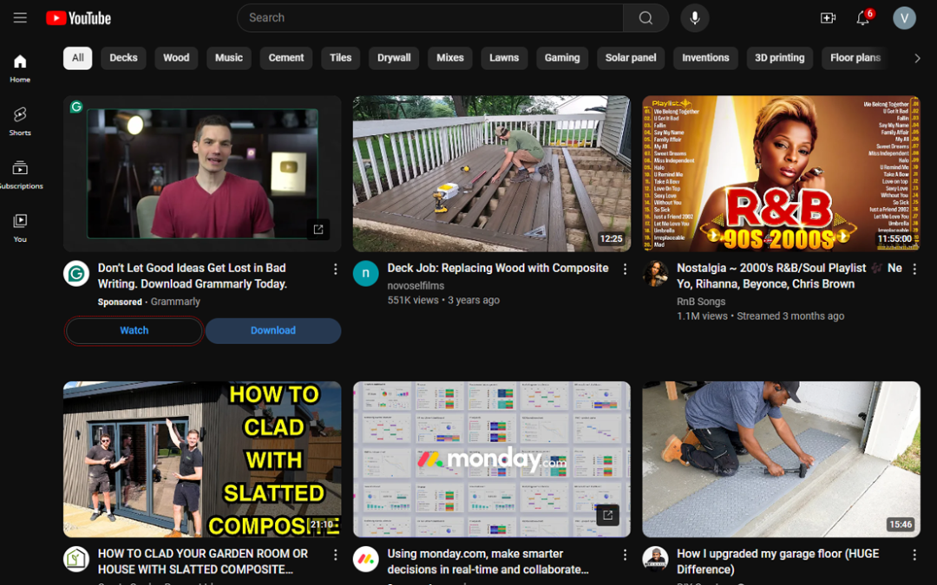Open options menu for Grammarly ad
This screenshot has height=585, width=937.
(x=336, y=270)
